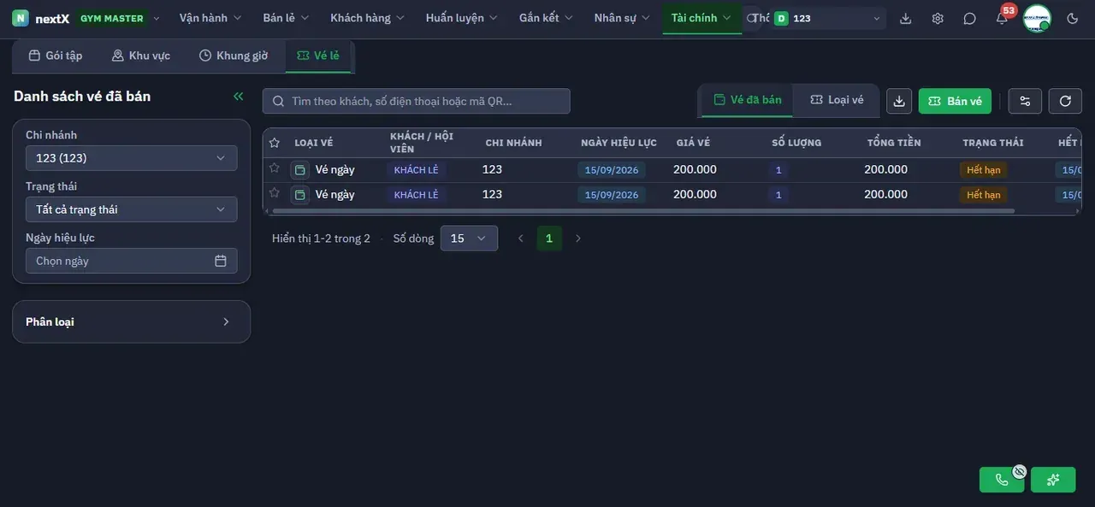
Task: Open the Chi nhánh dropdown showing 123 (123)
Action: pos(132,158)
